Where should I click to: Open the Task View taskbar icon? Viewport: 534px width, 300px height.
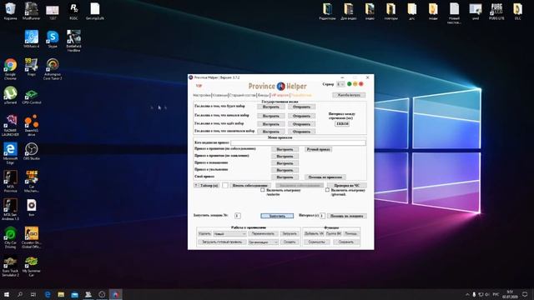tap(33, 294)
